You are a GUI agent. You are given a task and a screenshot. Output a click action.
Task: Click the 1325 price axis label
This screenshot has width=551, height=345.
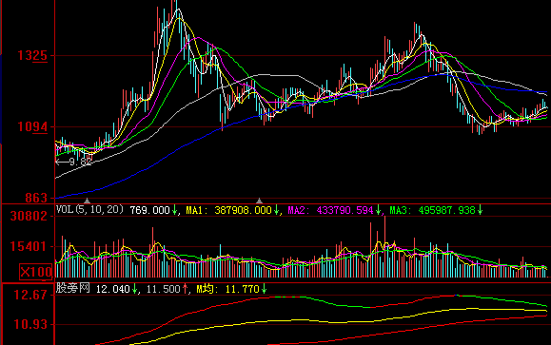tap(32, 55)
